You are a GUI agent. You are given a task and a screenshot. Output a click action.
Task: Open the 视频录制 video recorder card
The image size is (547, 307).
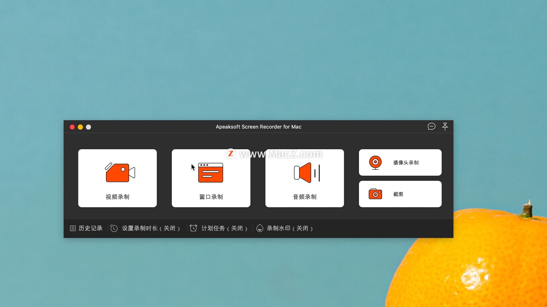[117, 178]
